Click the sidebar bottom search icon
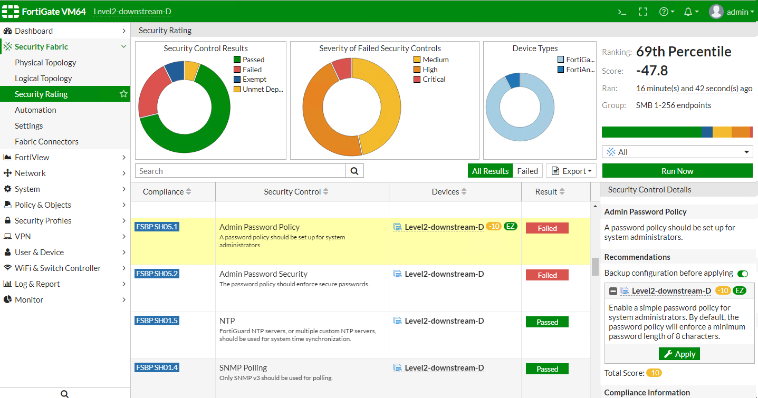The height and width of the screenshot is (398, 758). click(64, 393)
